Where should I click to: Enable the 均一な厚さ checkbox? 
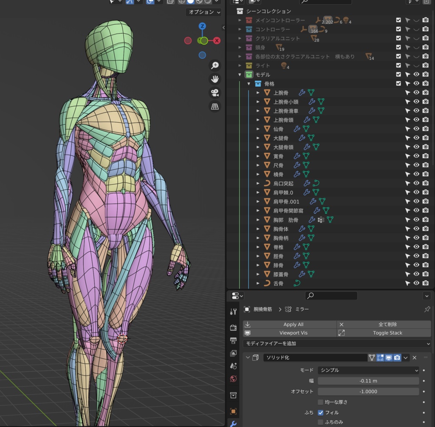pyautogui.click(x=321, y=402)
